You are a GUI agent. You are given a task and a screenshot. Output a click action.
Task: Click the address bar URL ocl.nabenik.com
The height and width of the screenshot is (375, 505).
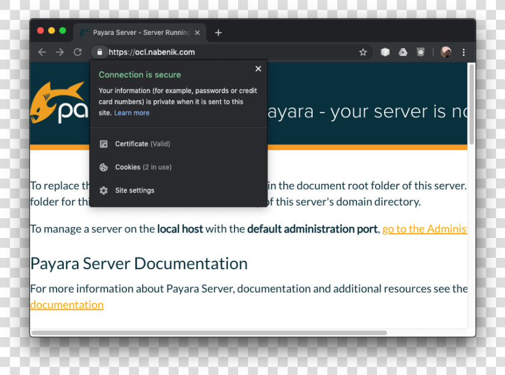(x=151, y=52)
